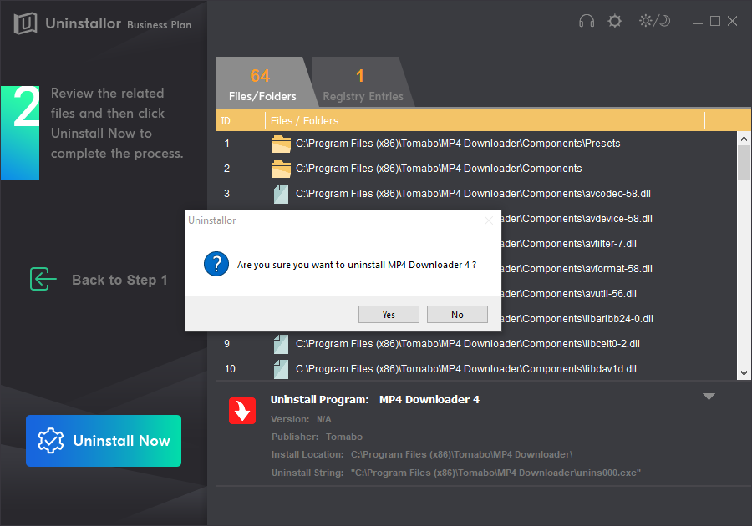Click the MP4 Downloader 4 red app icon
This screenshot has height=526, width=752.
pyautogui.click(x=242, y=411)
